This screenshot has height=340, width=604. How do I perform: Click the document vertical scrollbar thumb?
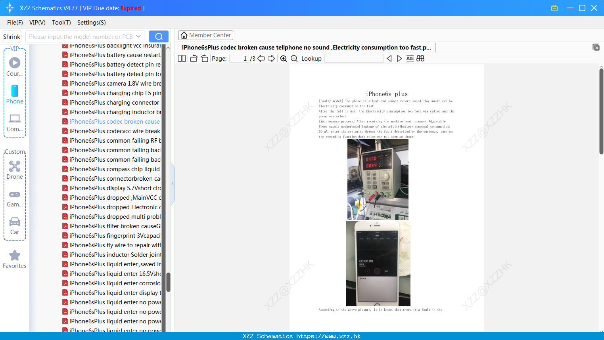coord(601,111)
